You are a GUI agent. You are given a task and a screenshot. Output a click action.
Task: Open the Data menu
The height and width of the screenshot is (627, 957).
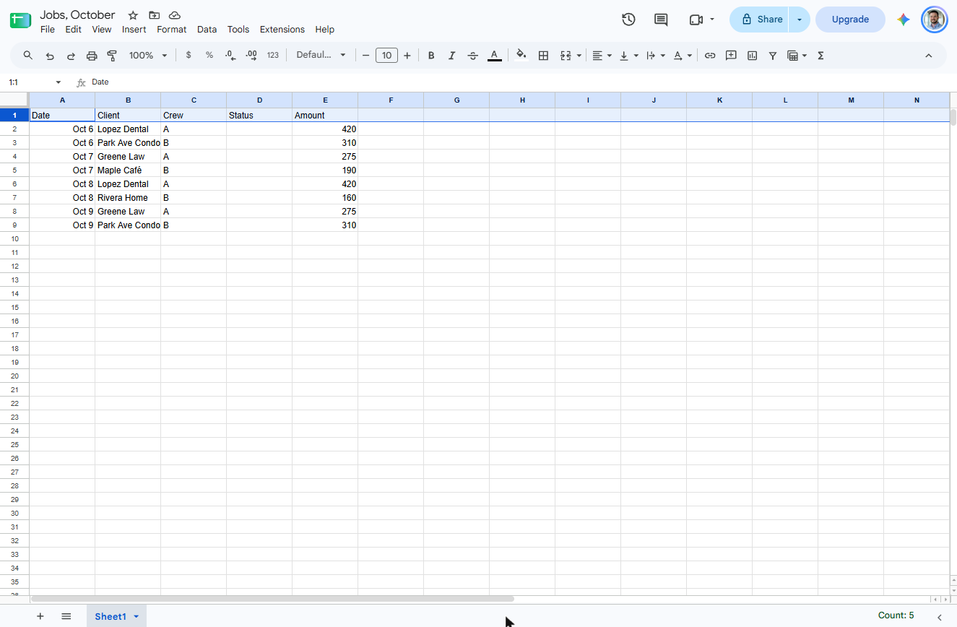tap(207, 30)
